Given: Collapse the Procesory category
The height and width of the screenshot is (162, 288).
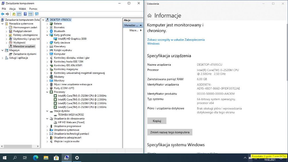Looking at the screenshot, I should (x=47, y=92).
